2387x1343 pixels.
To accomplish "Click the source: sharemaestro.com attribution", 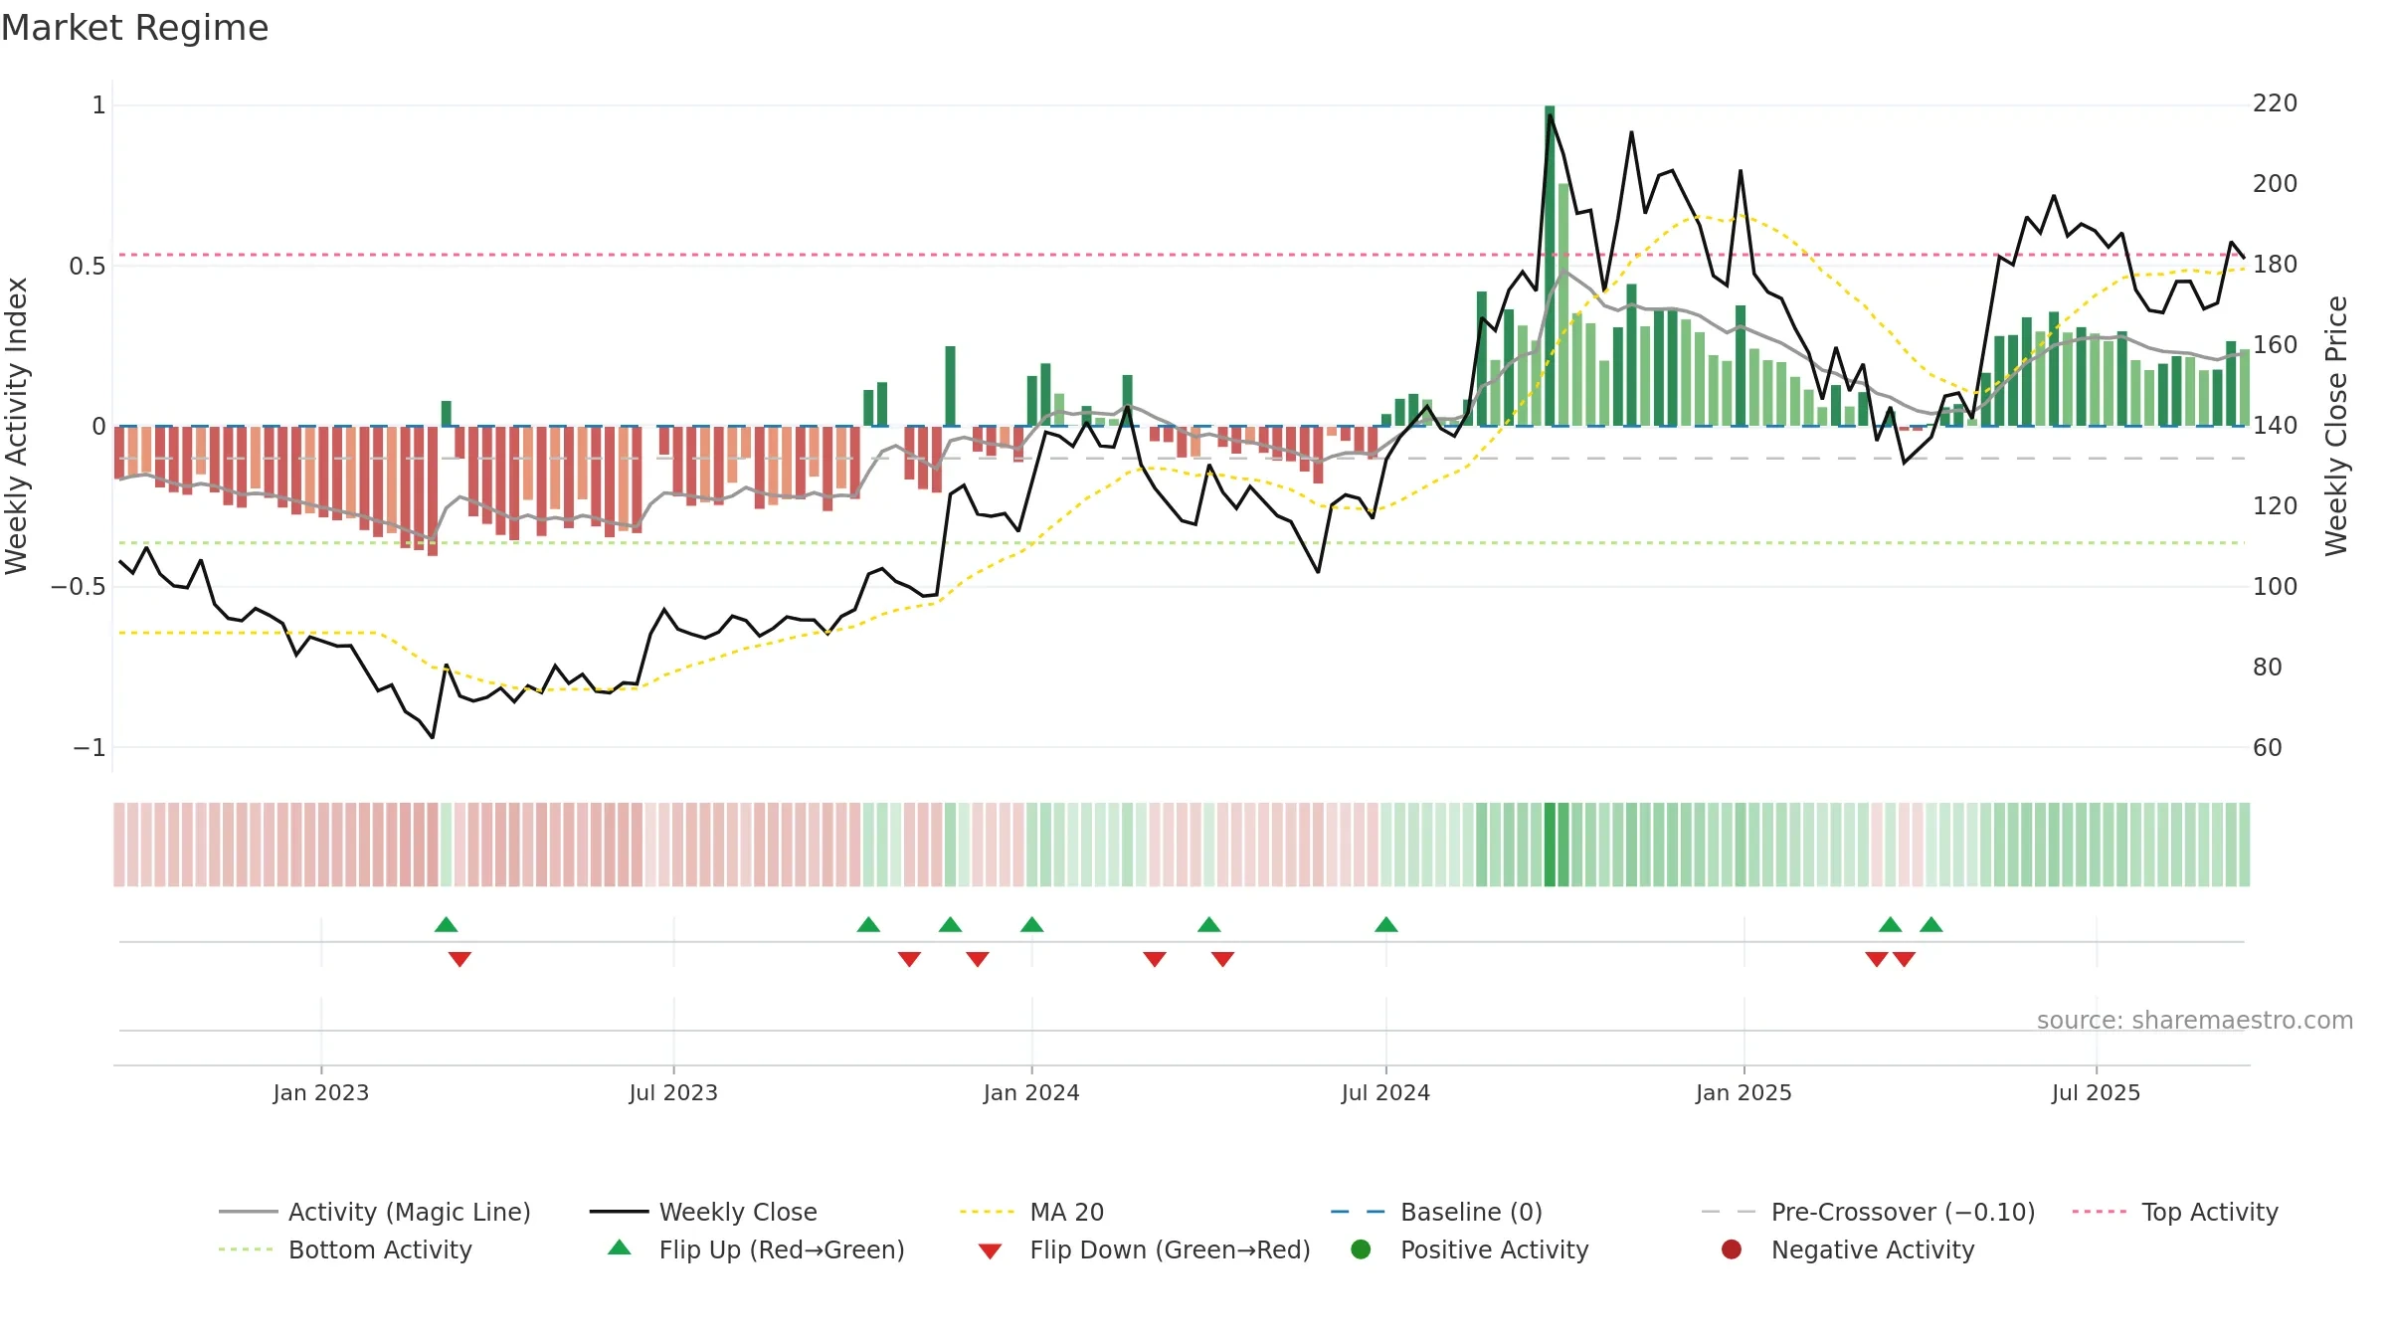I will 2195,1020.
